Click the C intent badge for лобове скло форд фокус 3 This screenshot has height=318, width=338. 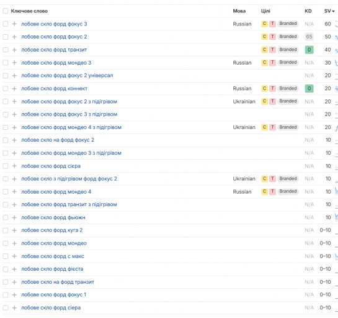(x=264, y=24)
